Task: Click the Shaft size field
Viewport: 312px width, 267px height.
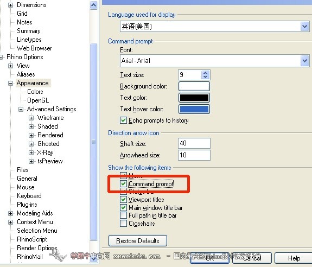Action: pyautogui.click(x=194, y=143)
